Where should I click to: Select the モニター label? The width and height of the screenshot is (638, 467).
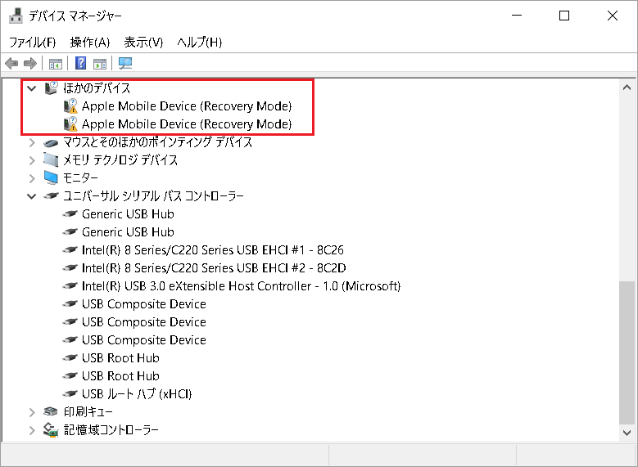pos(80,178)
